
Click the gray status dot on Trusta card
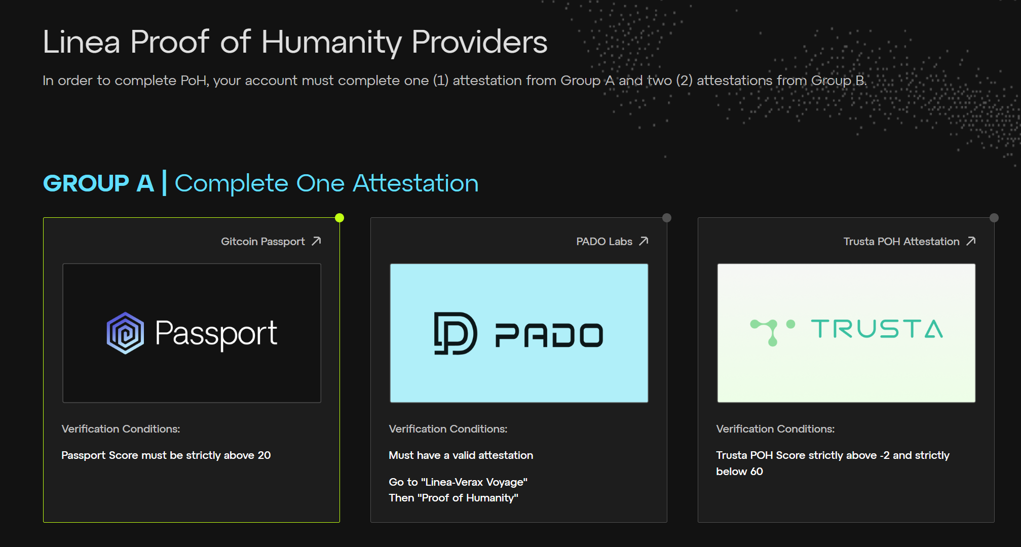(994, 218)
